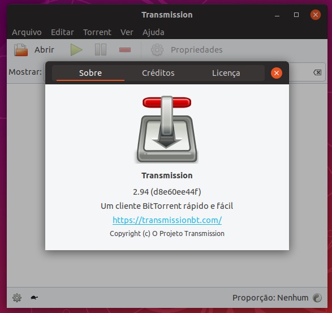Click the bold Transmission name in dialog
Viewport: 332px width, 313px height.
(167, 175)
